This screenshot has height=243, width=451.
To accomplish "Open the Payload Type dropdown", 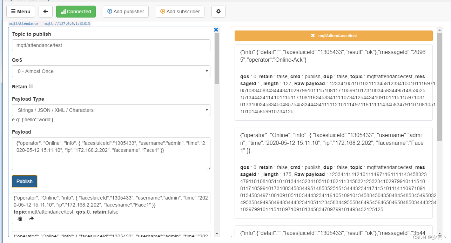I will (111, 110).
